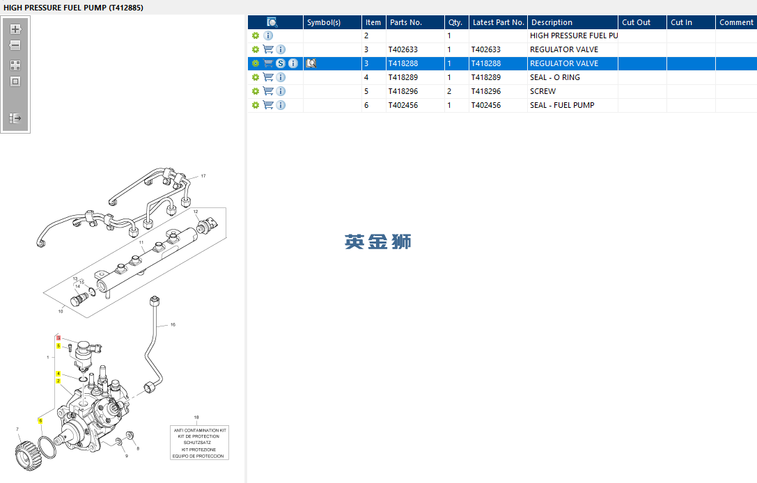Click the gear icon for T418296 row
This screenshot has height=483, width=757.
pyautogui.click(x=256, y=91)
